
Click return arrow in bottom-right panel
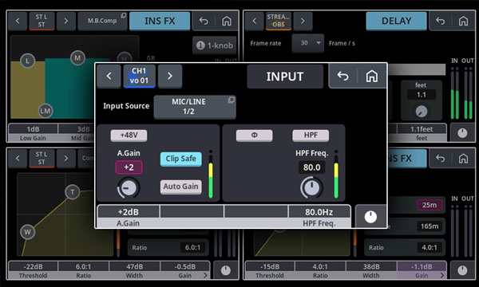[x=440, y=159]
